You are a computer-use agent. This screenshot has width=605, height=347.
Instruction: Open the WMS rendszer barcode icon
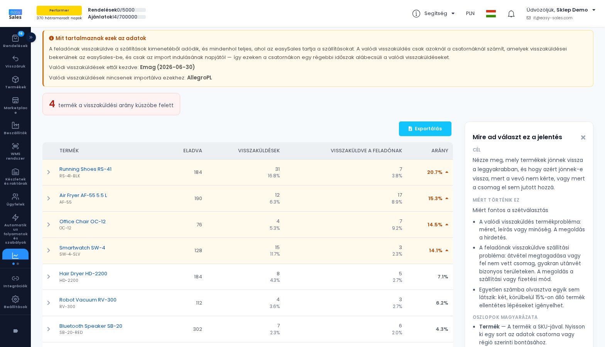pyautogui.click(x=15, y=146)
